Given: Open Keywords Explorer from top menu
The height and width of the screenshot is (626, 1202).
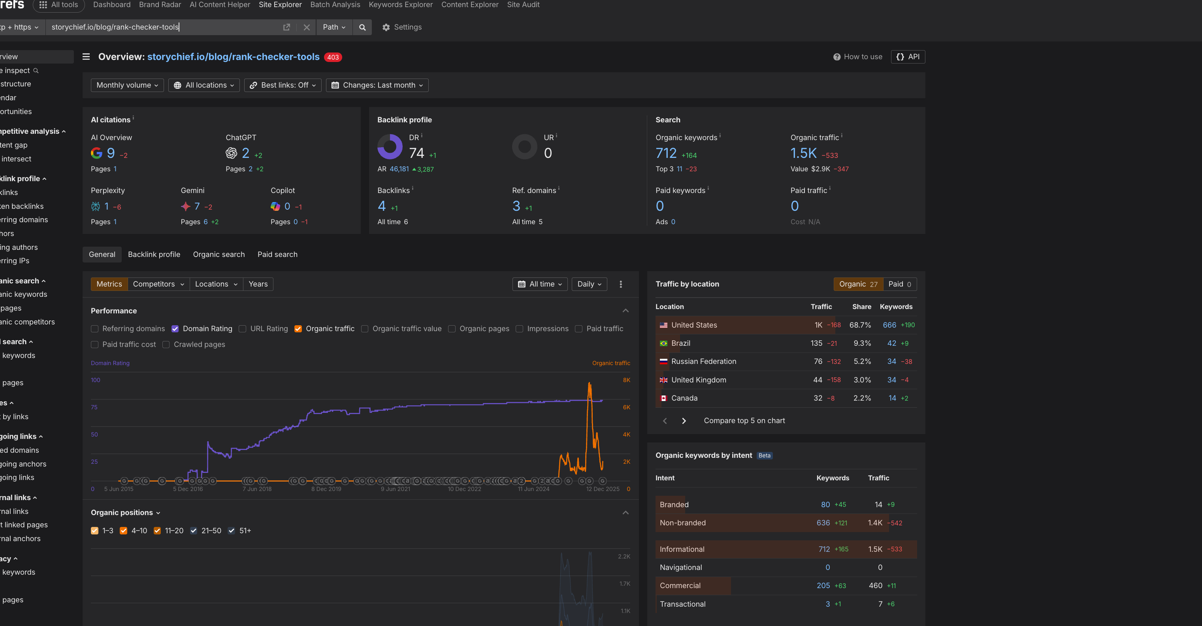Looking at the screenshot, I should (x=400, y=5).
